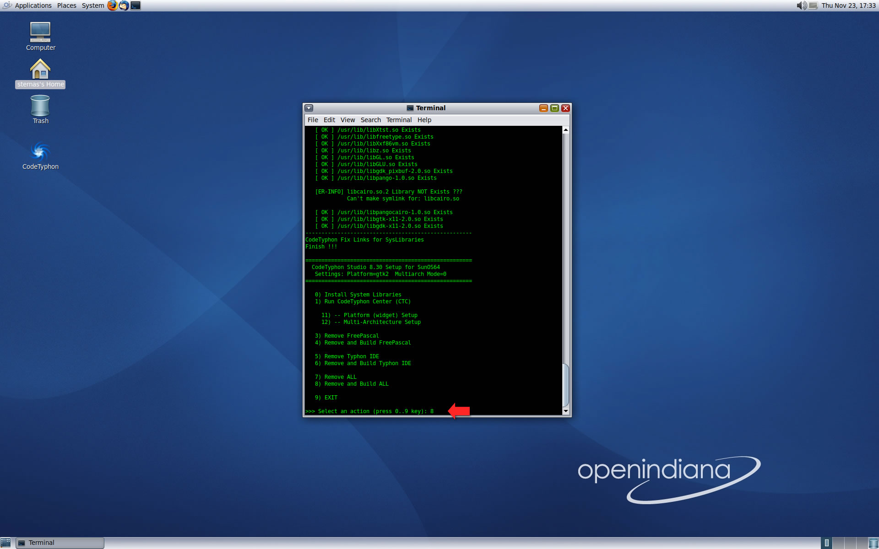The image size is (879, 549).
Task: Click '/usr/lib/libGLU.so Exists' line
Action: coord(366,164)
